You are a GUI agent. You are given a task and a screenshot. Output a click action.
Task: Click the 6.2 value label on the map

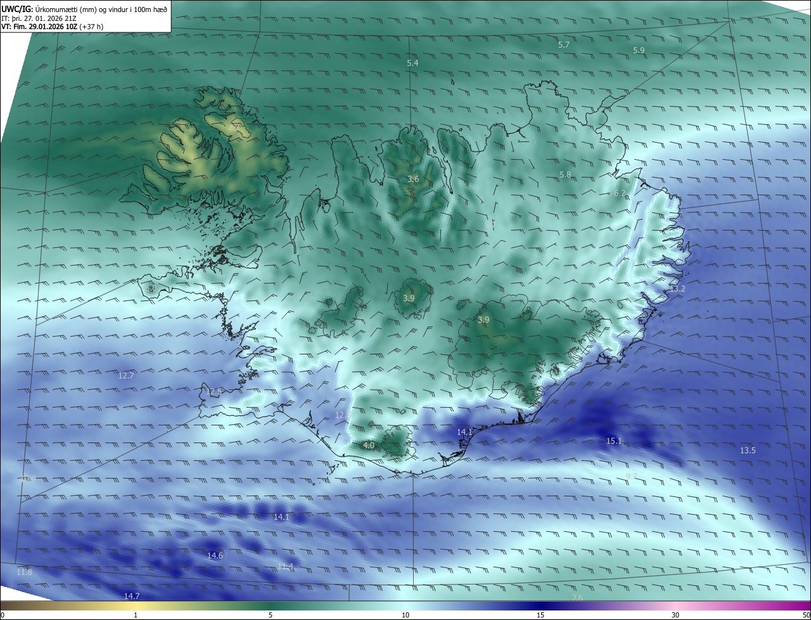click(620, 193)
